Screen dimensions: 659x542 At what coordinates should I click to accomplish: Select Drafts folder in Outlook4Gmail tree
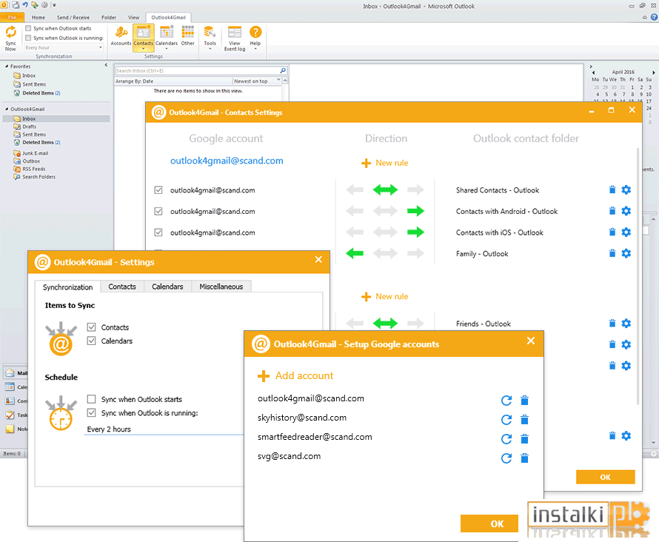click(29, 127)
